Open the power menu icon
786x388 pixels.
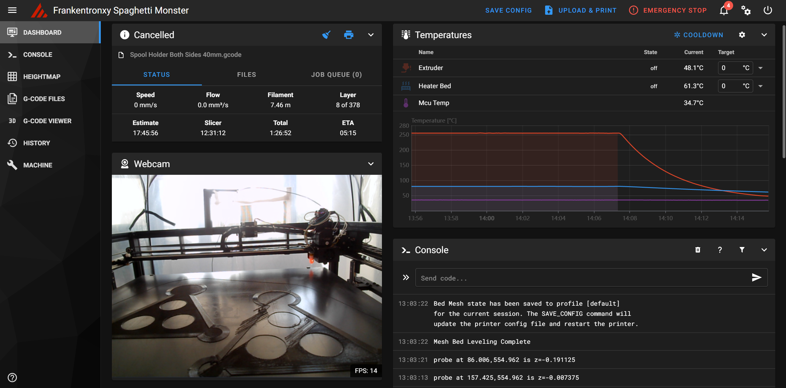(x=768, y=10)
